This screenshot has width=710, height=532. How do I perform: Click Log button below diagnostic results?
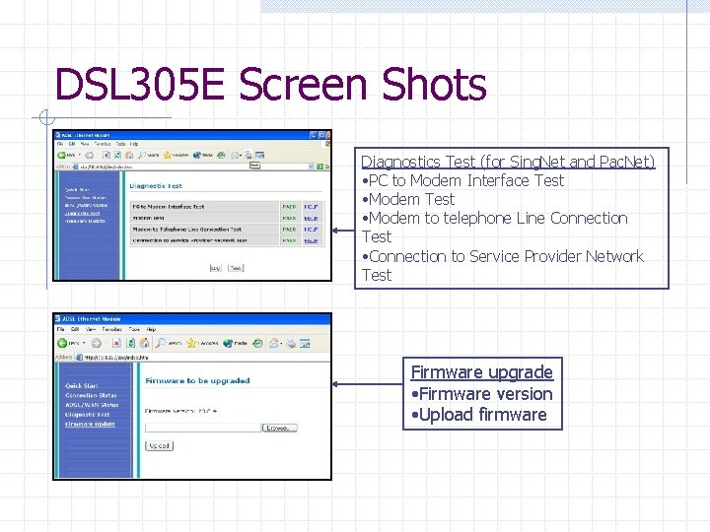click(x=216, y=268)
